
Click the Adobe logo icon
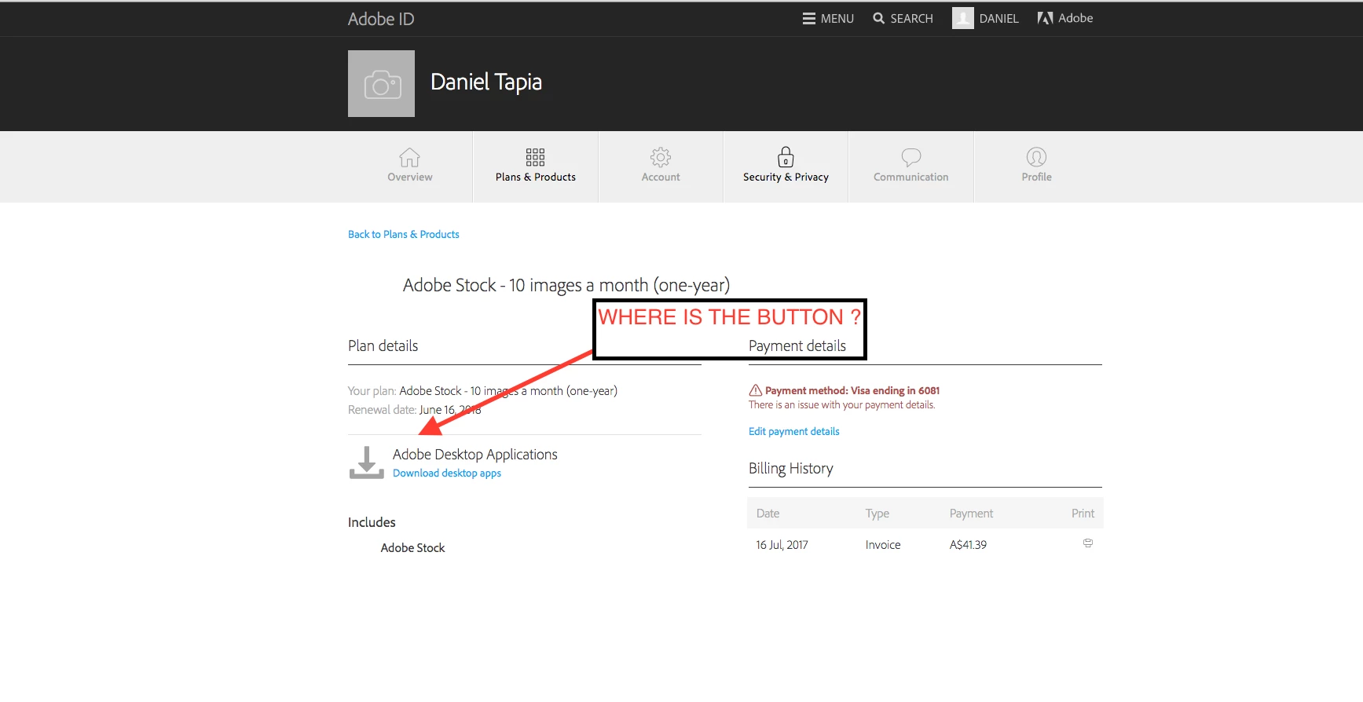1045,18
